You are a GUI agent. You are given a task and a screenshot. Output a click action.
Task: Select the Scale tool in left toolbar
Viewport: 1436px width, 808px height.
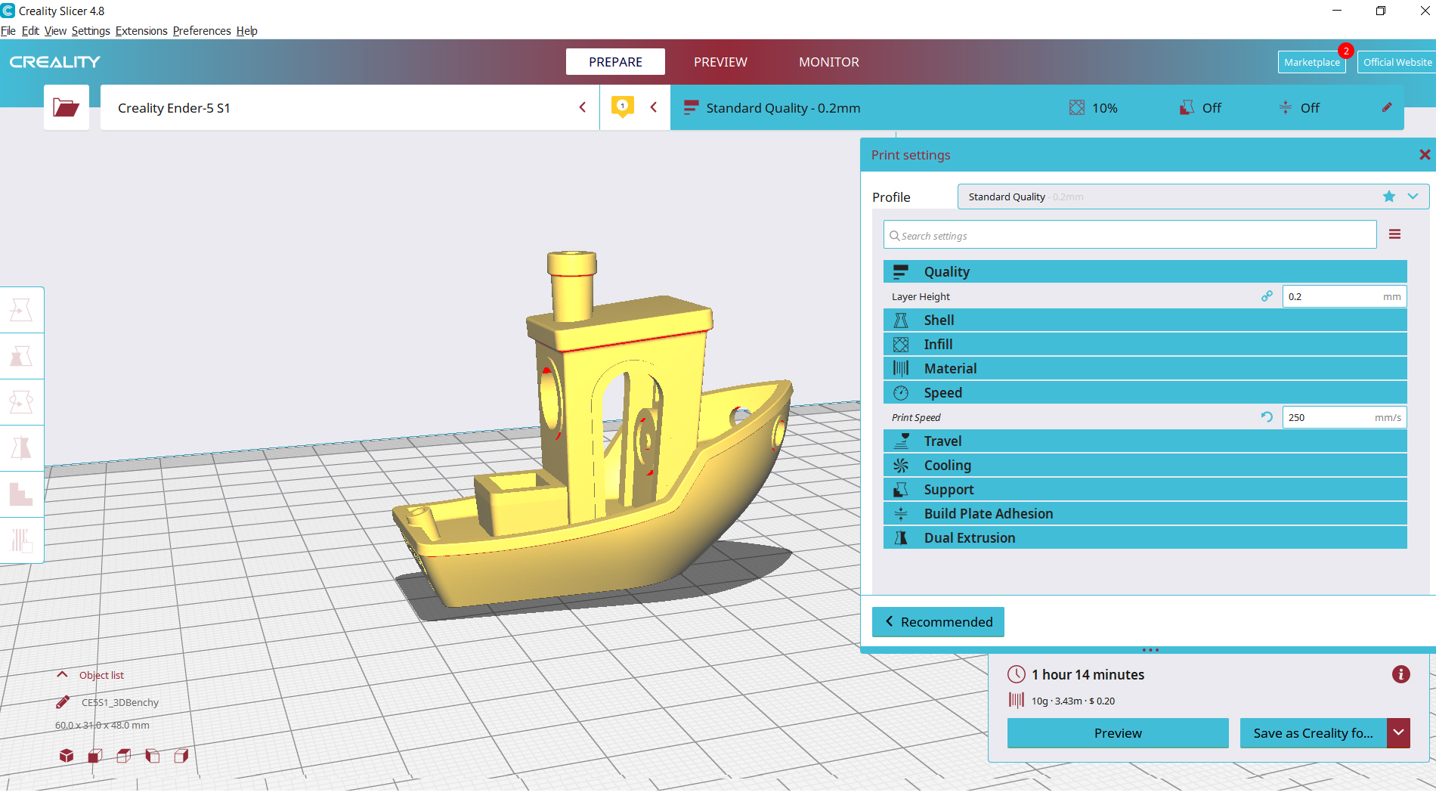coord(21,356)
